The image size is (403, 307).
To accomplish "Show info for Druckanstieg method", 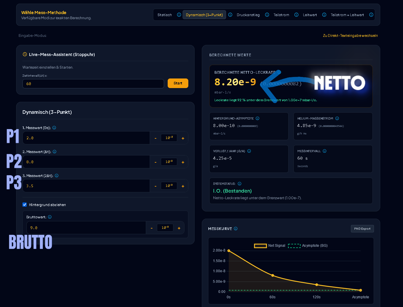I will (x=267, y=15).
